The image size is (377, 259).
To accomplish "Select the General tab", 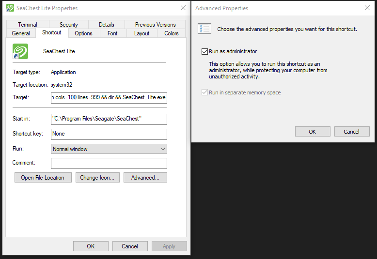I will click(x=21, y=33).
